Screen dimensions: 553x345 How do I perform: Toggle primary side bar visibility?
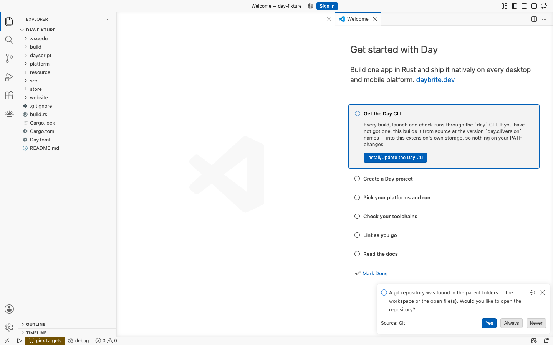[x=514, y=6]
